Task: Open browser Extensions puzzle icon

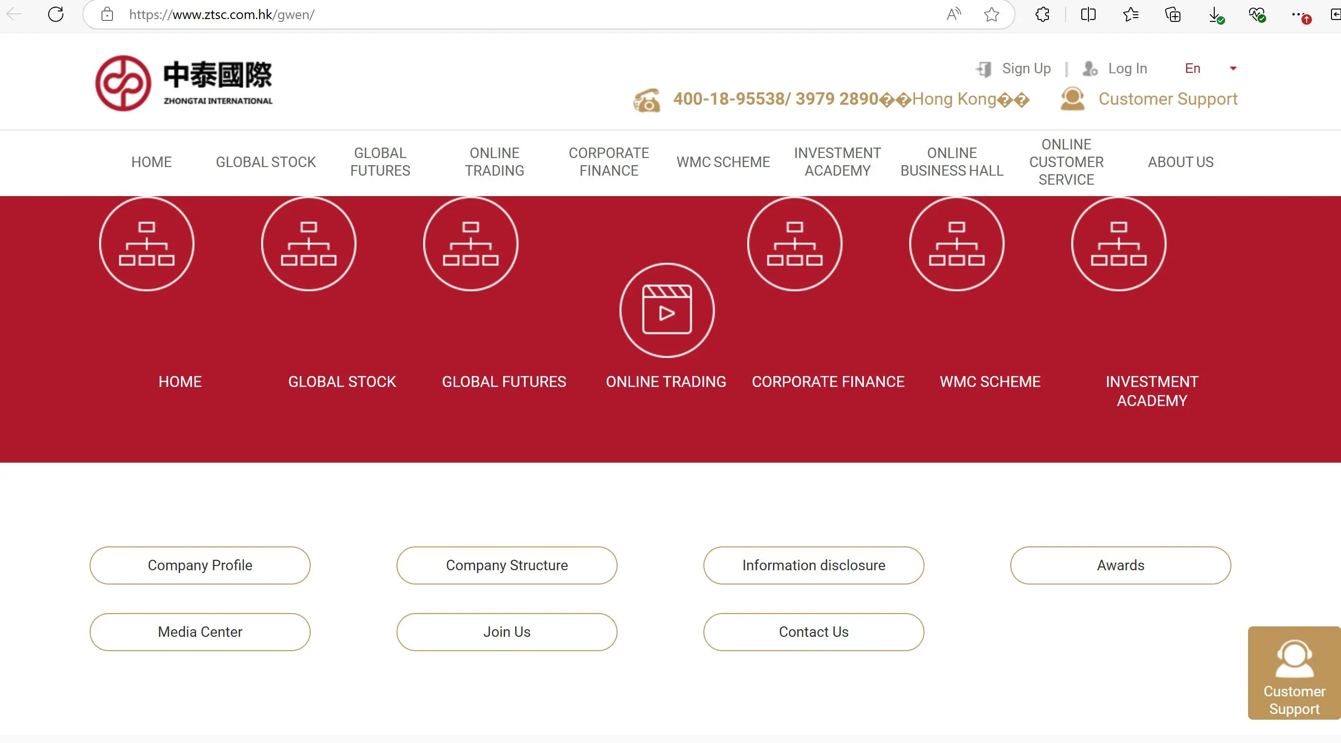Action: 1043,14
